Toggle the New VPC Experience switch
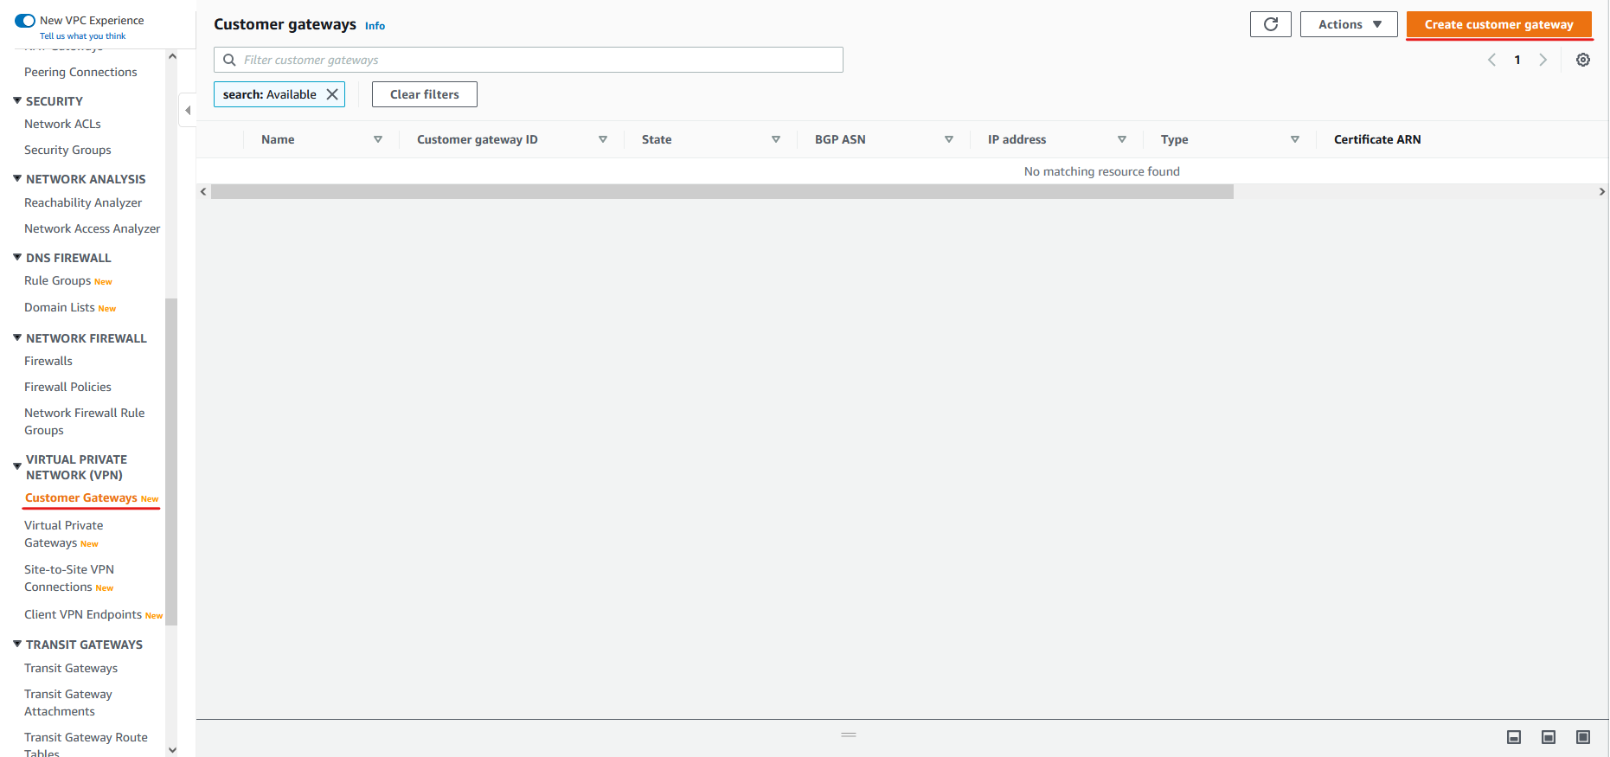The image size is (1610, 757). coord(25,20)
